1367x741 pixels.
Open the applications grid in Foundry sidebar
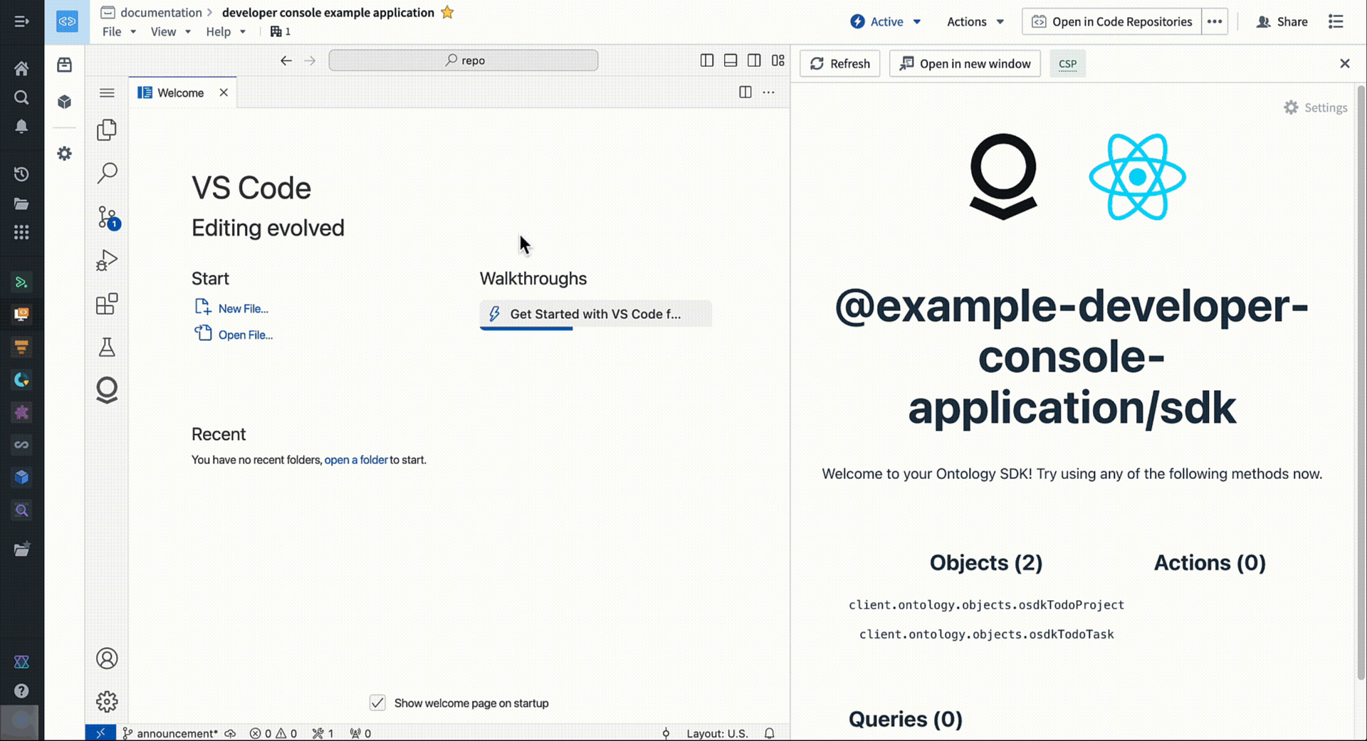click(21, 233)
